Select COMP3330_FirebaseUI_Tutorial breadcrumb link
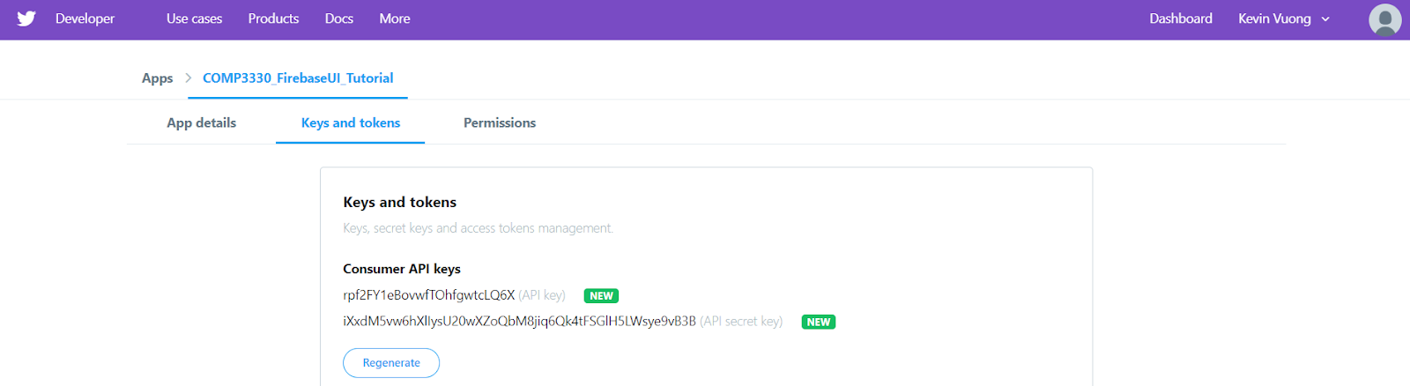The height and width of the screenshot is (386, 1410). 298,78
